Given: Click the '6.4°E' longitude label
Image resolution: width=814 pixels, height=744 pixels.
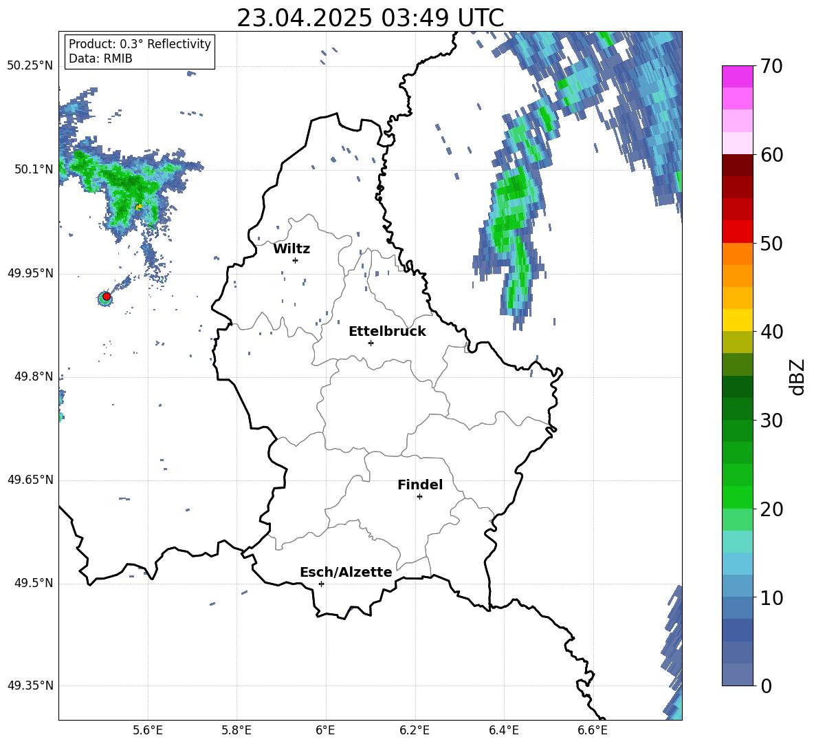Looking at the screenshot, I should pyautogui.click(x=503, y=730).
